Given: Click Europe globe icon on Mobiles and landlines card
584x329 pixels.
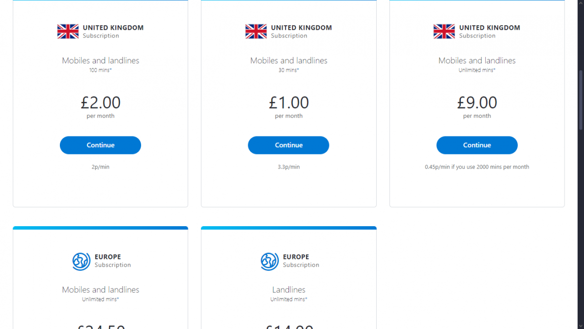Looking at the screenshot, I should click(x=81, y=261).
